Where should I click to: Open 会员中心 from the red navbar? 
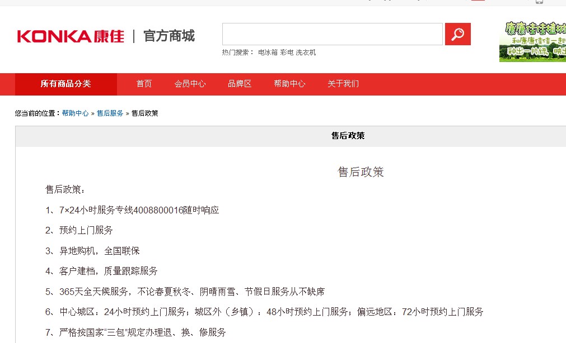coord(190,83)
